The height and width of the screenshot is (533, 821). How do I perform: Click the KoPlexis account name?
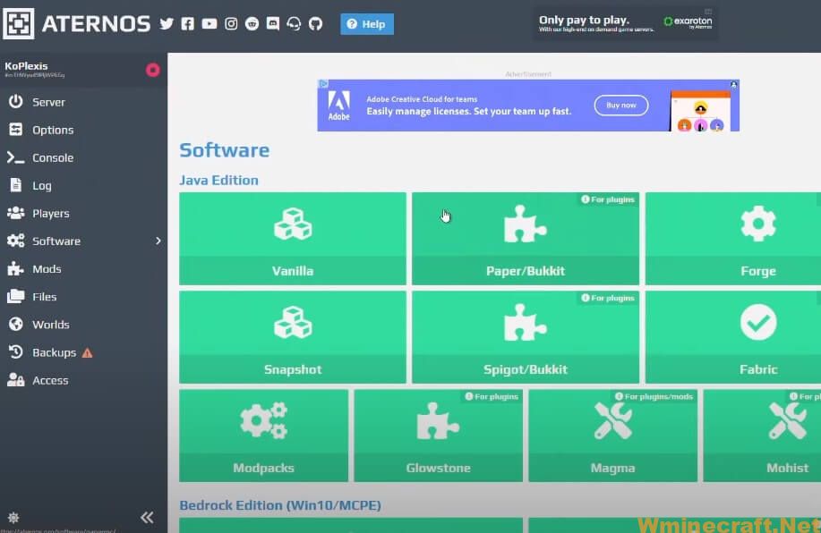click(26, 66)
